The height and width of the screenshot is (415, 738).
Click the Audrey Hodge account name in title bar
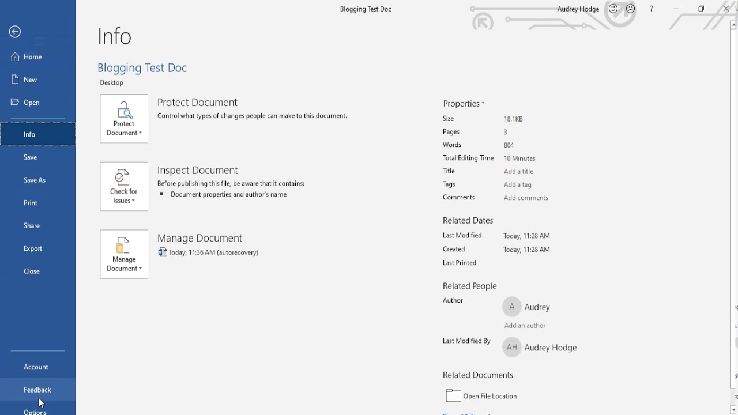(578, 9)
